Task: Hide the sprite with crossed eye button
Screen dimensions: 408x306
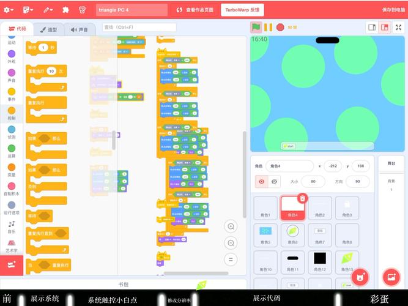Action: coord(274,182)
